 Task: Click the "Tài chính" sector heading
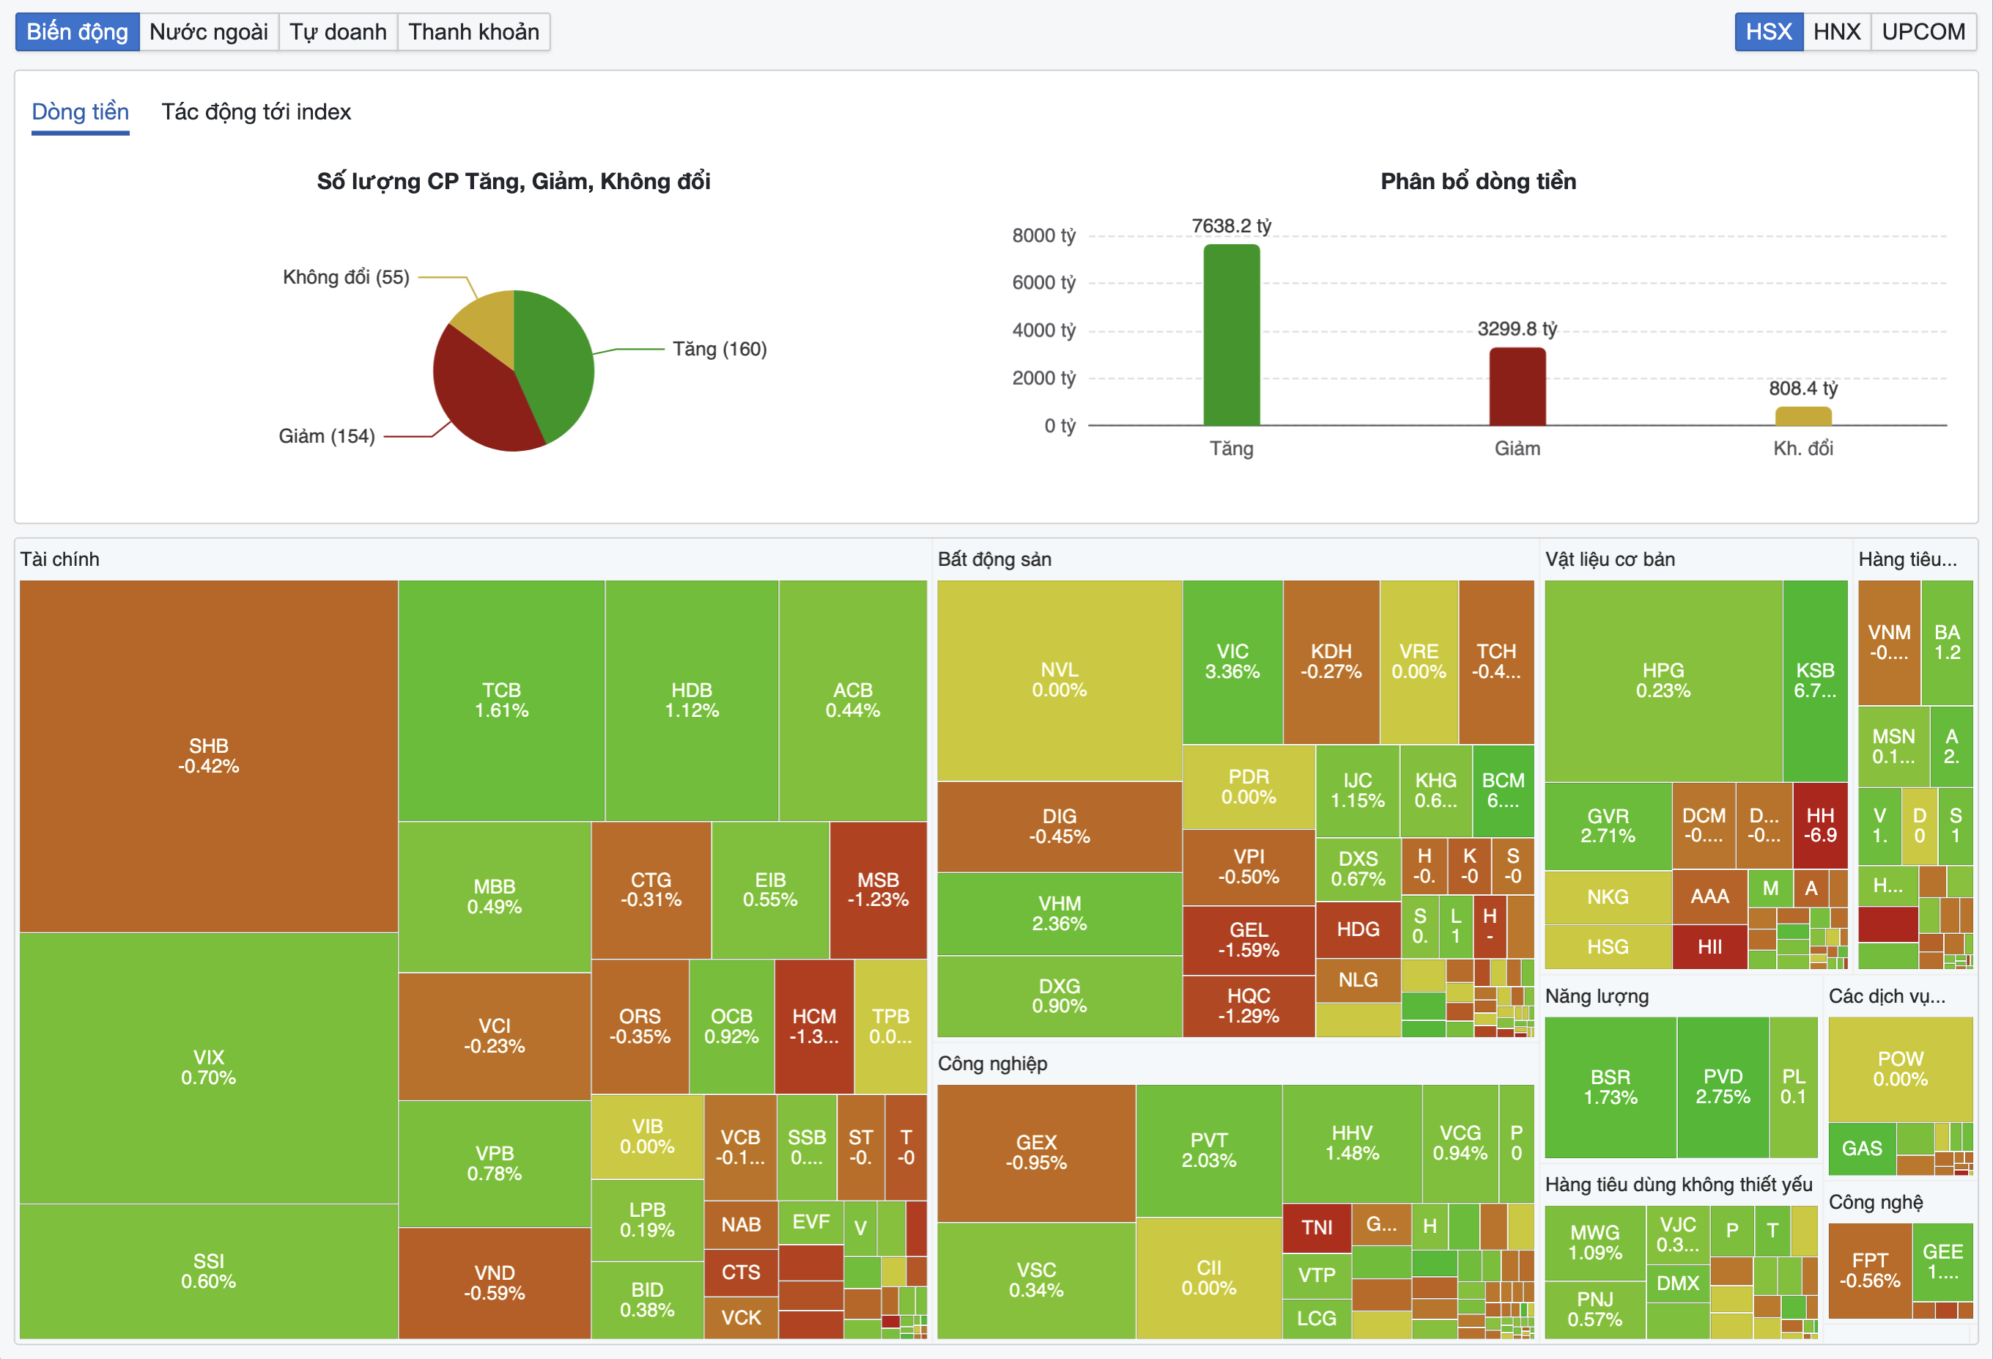pos(60,559)
